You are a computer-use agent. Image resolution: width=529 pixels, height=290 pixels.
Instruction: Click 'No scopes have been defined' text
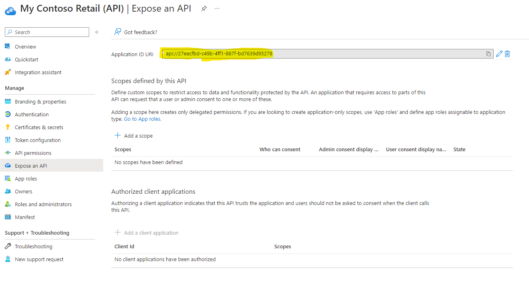pyautogui.click(x=149, y=162)
